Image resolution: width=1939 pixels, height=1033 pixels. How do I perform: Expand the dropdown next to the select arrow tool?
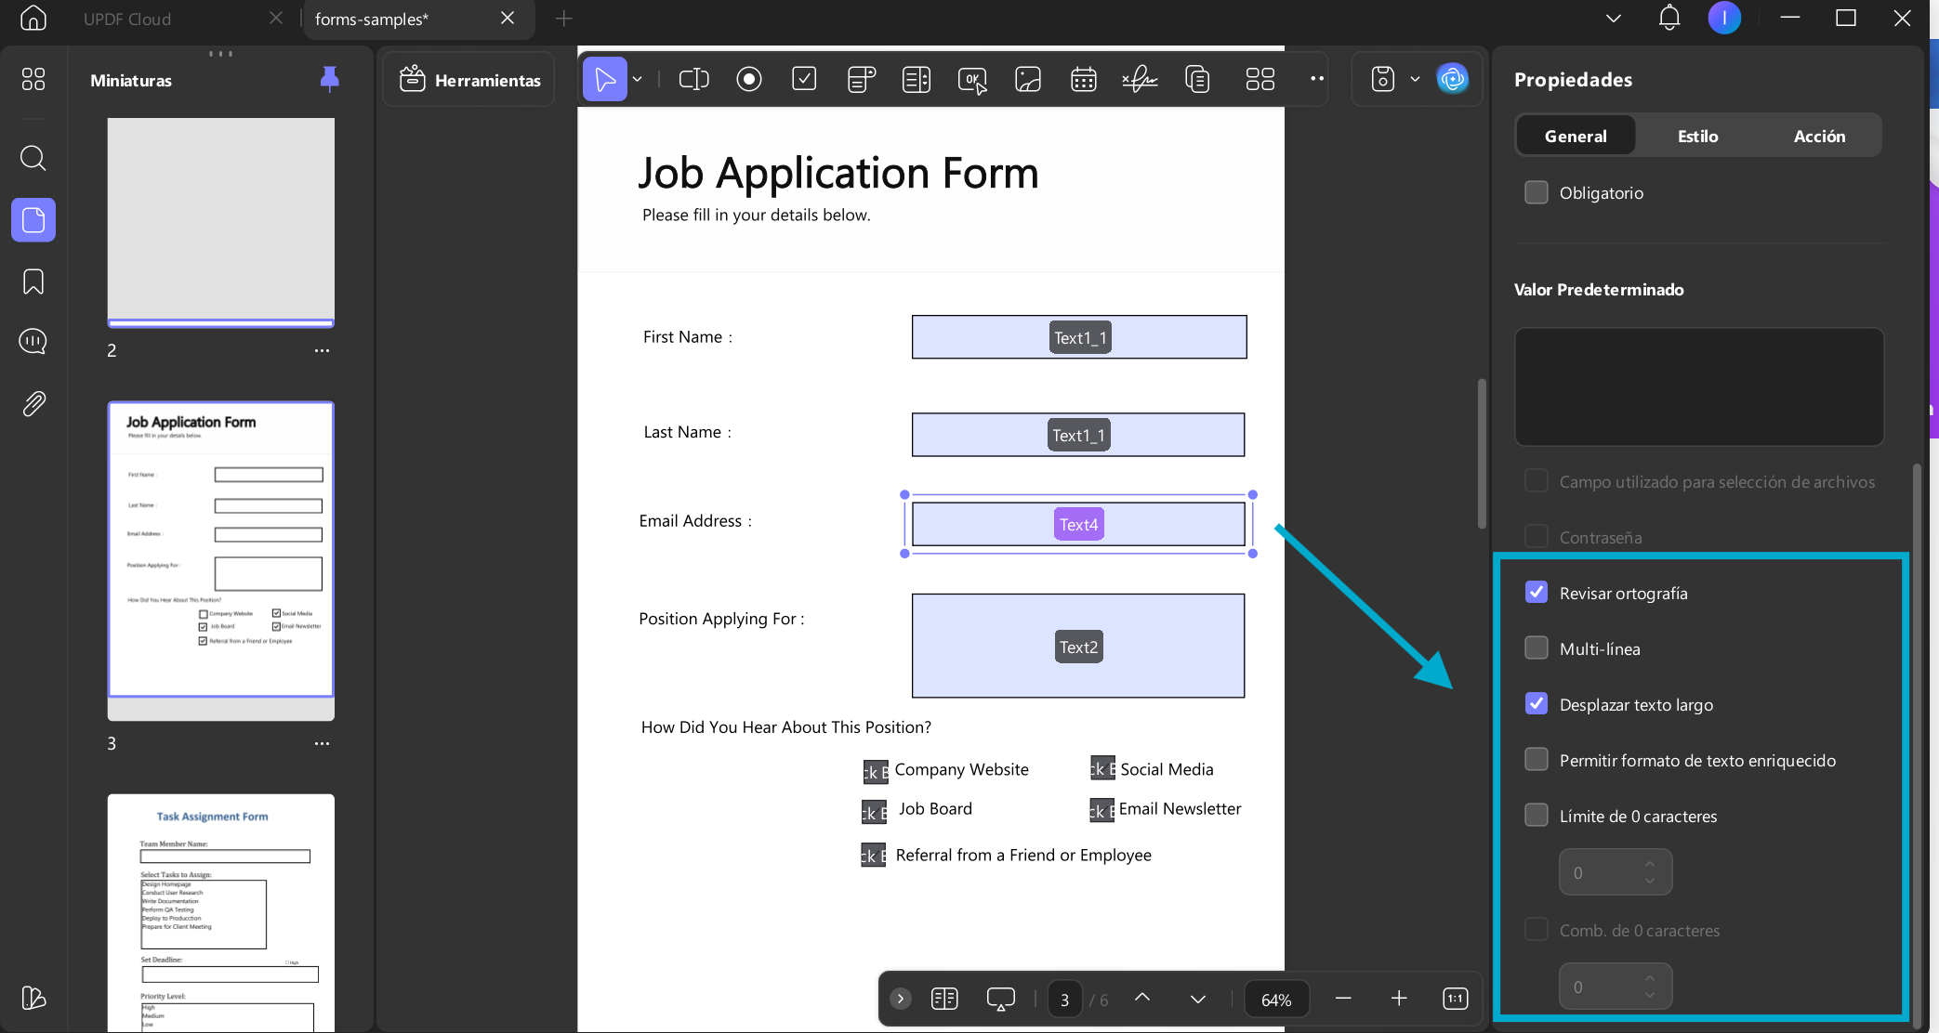click(x=638, y=80)
